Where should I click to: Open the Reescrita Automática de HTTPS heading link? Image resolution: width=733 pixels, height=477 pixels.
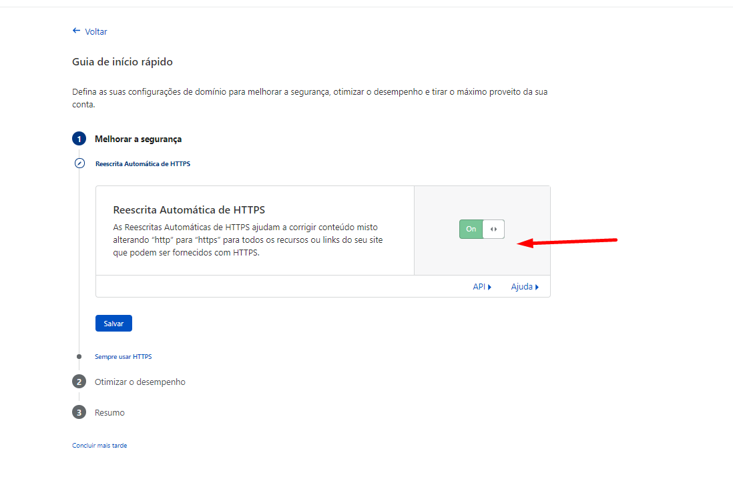coord(143,163)
